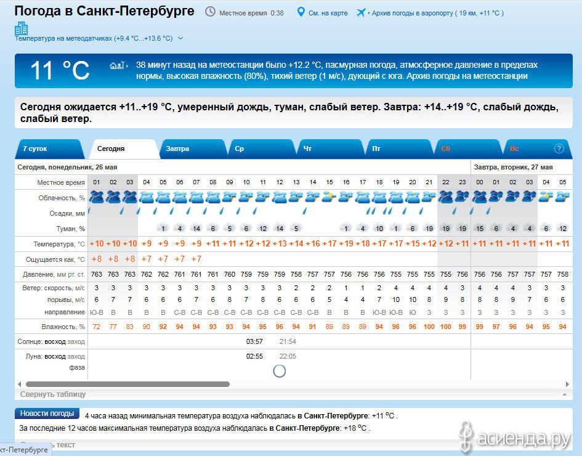582x456 pixels.
Task: Click the clock icon beside local time
Action: 210,12
